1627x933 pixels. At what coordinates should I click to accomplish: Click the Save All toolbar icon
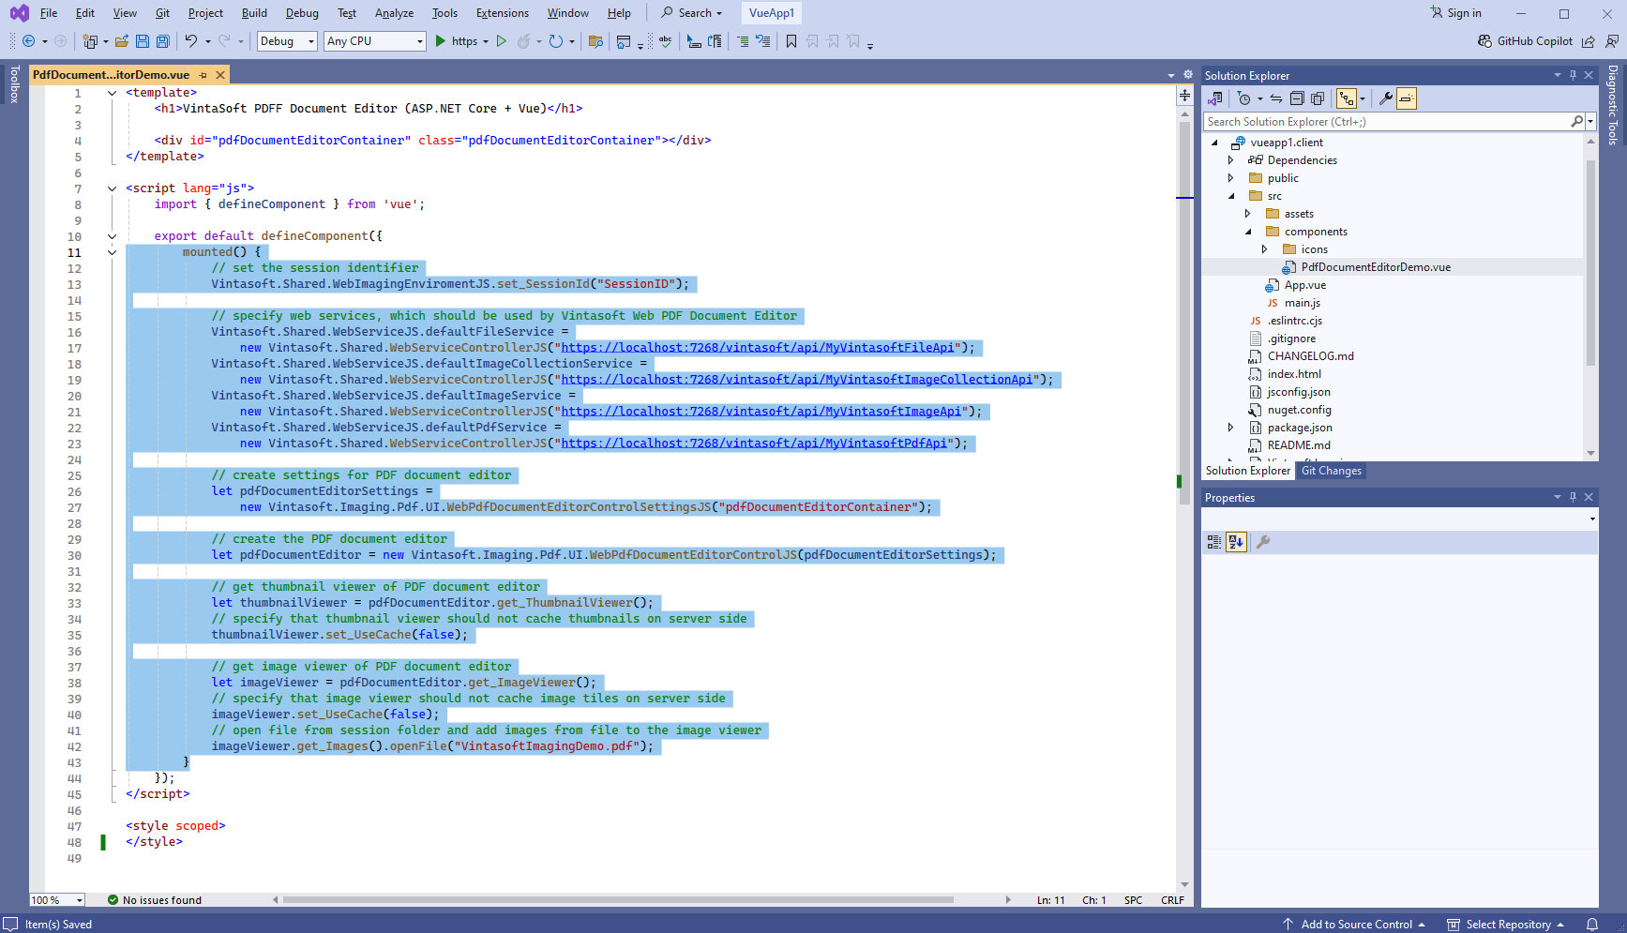coord(162,41)
